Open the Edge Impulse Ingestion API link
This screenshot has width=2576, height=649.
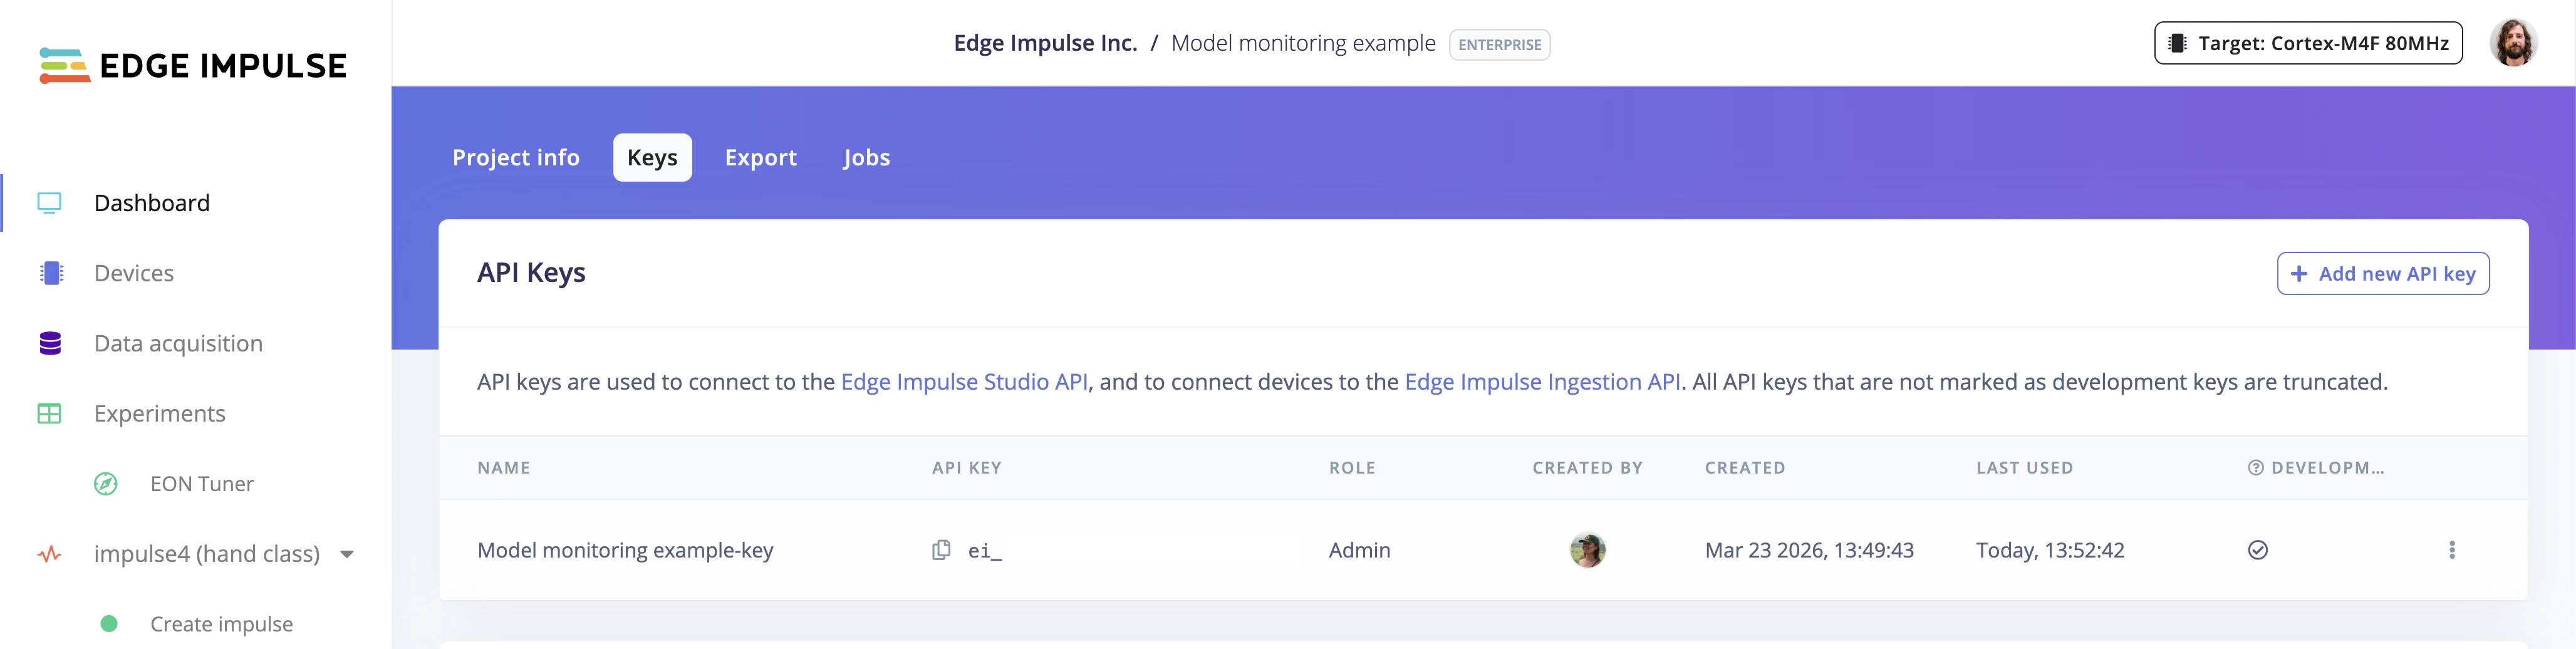pos(1541,382)
